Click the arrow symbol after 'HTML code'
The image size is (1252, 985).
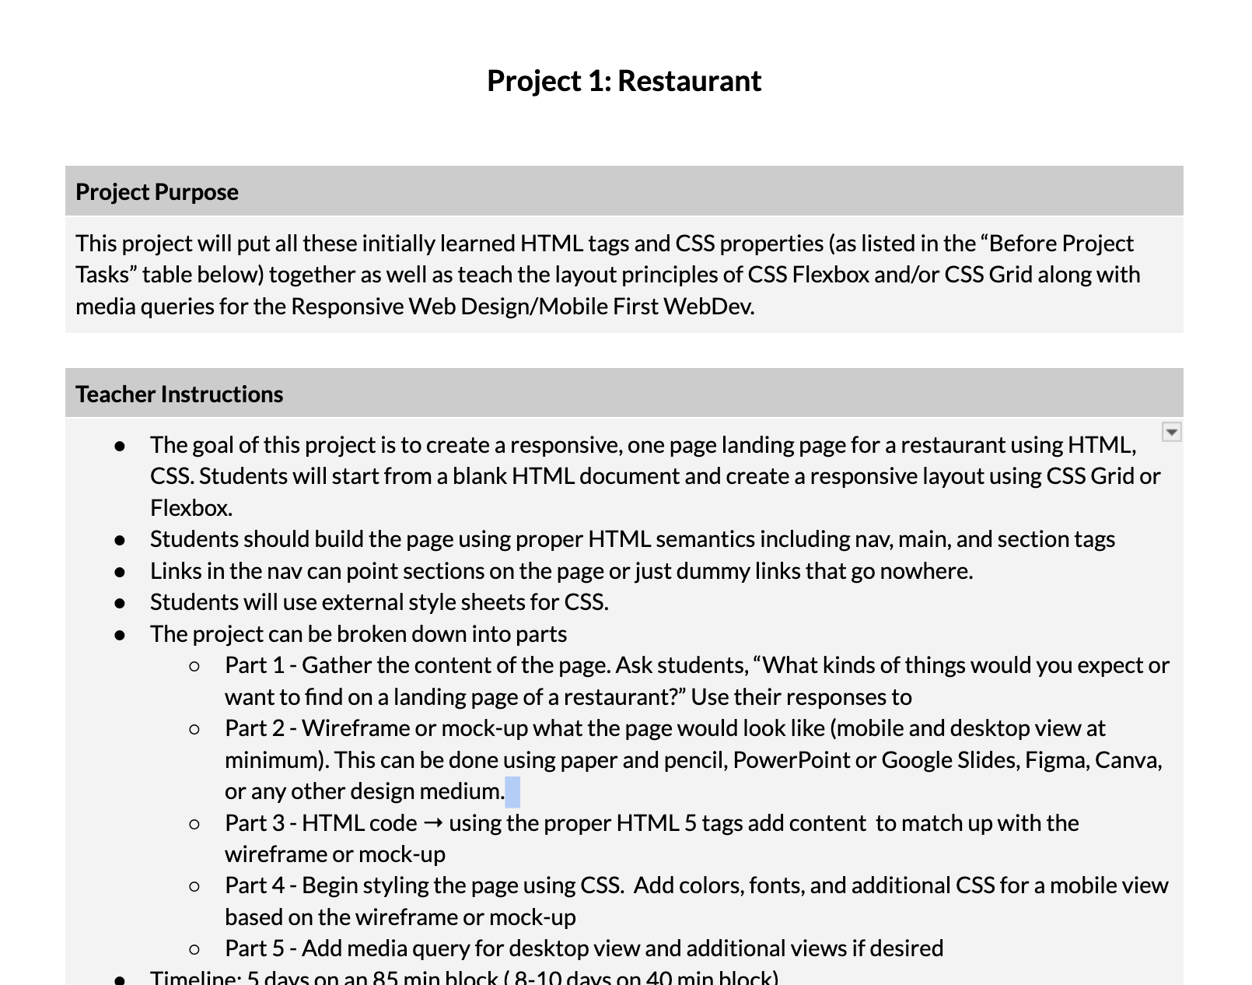tap(433, 823)
